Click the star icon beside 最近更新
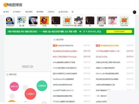This screenshot has height=104, width=139. [54, 40]
